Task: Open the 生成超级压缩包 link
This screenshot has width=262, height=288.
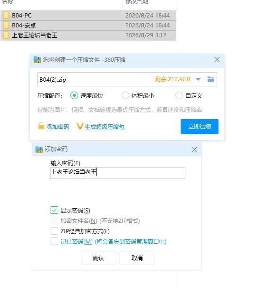Action: [x=105, y=127]
